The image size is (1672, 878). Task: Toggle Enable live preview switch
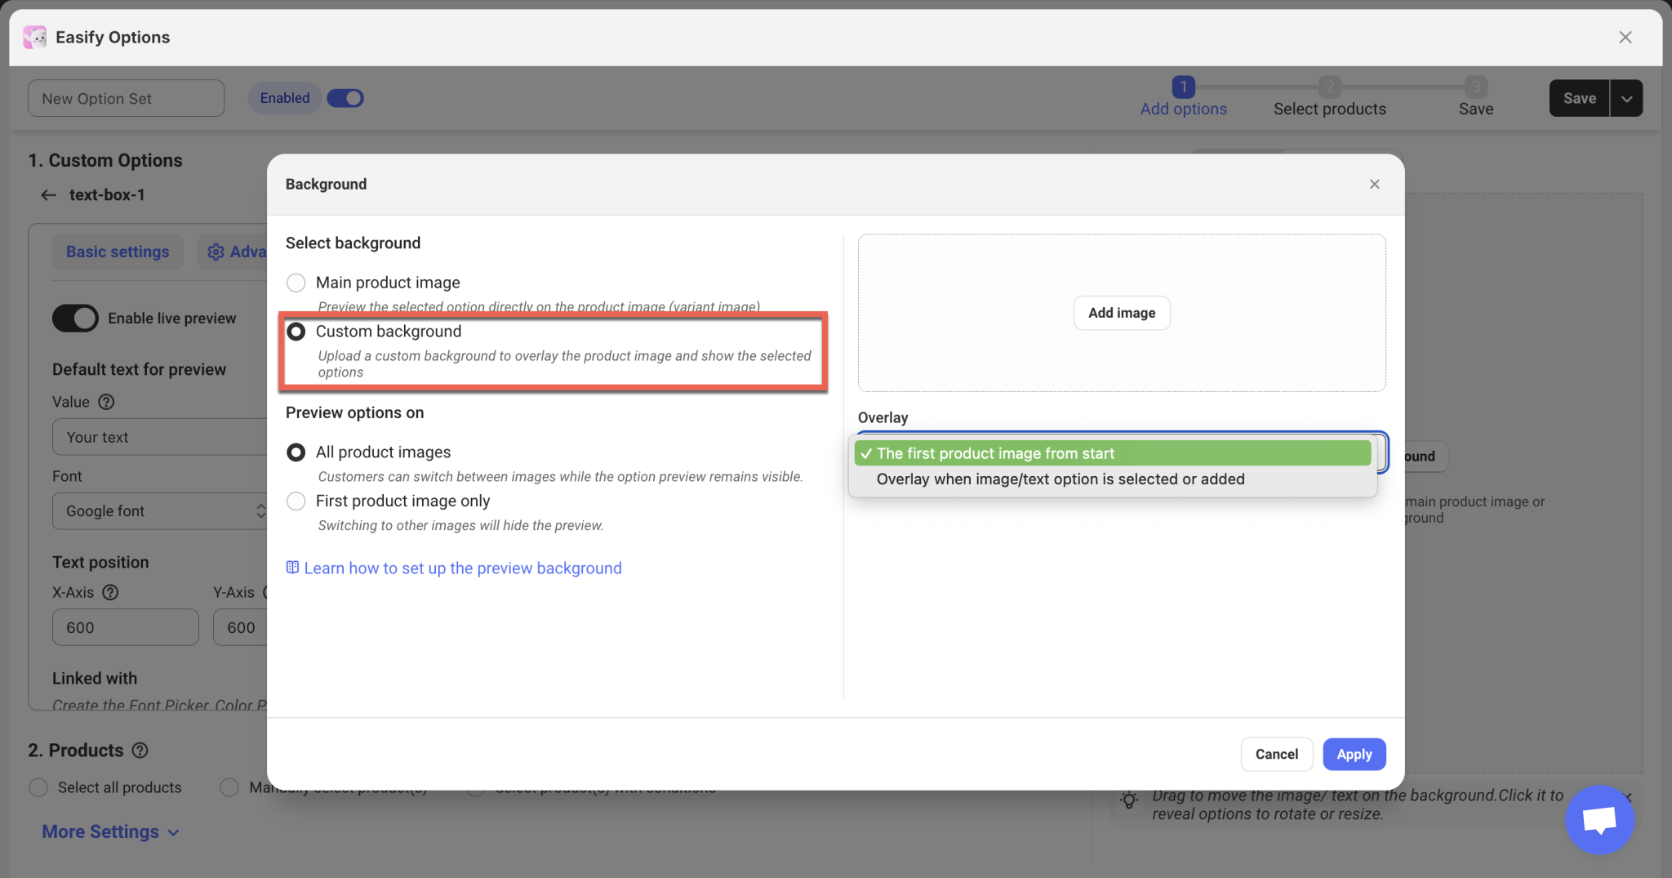click(x=75, y=319)
